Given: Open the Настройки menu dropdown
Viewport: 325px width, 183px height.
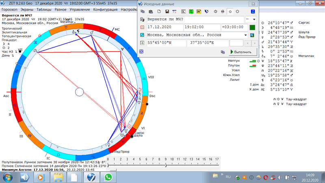Looking at the screenshot, I should [x=129, y=9].
